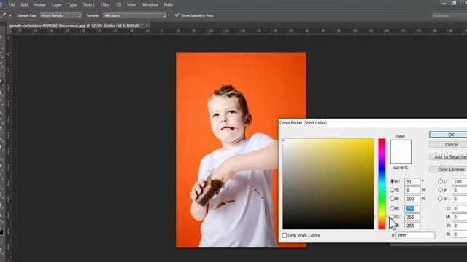Click the "Sample Size:" label text
The width and height of the screenshot is (467, 262).
[27, 15]
